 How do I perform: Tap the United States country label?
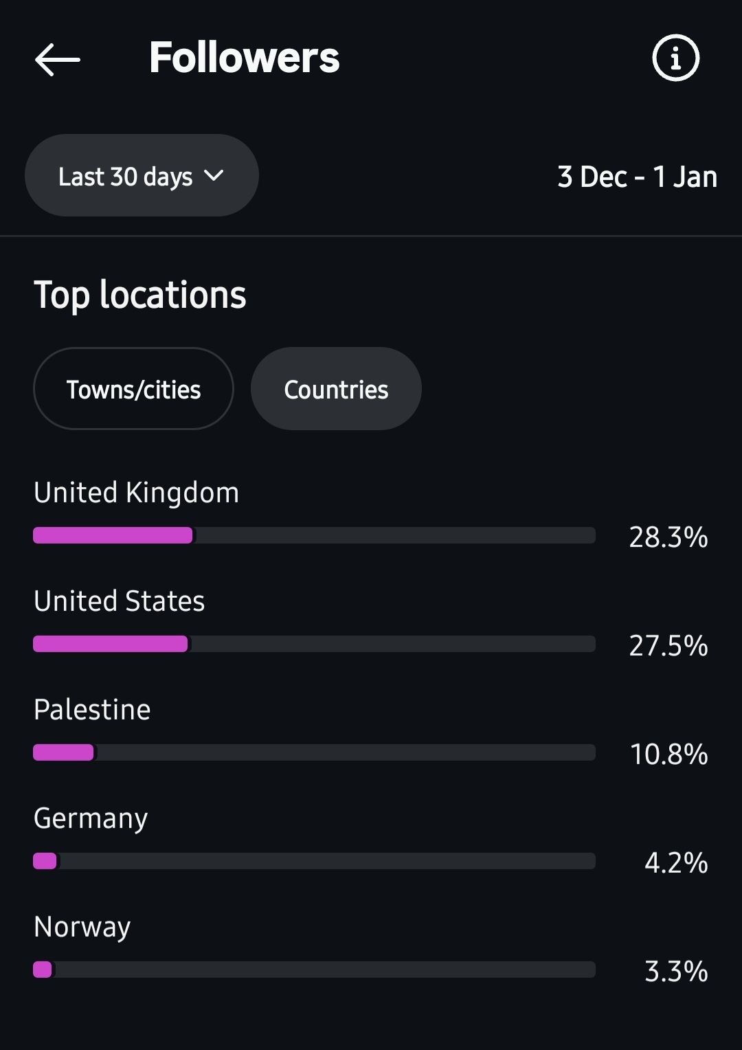(x=119, y=601)
